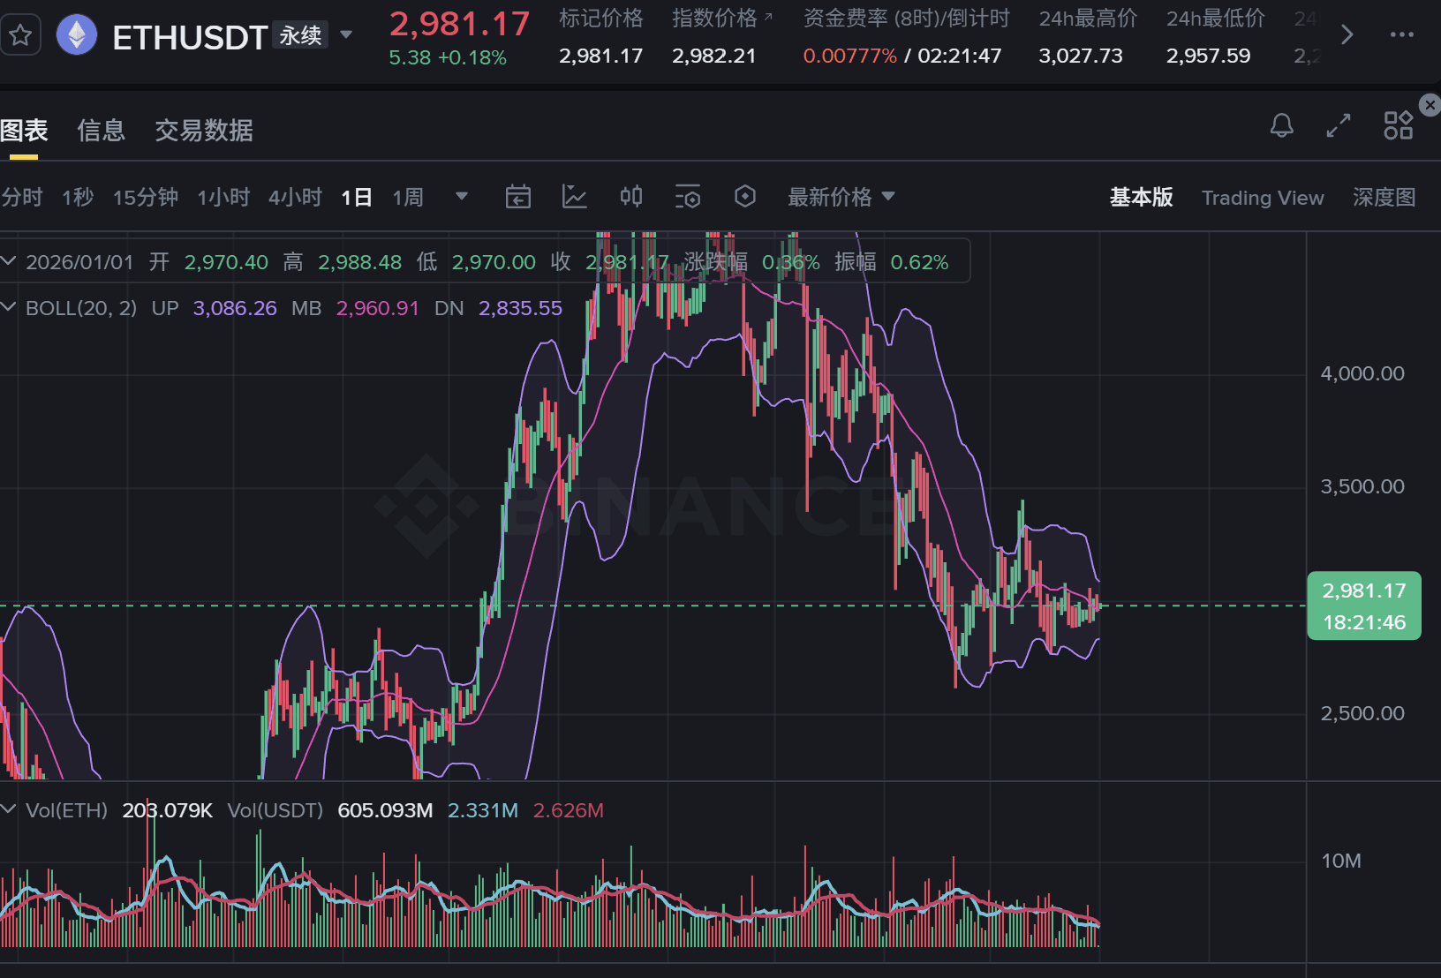Switch to the 交易数据 tab
The height and width of the screenshot is (978, 1441).
coord(203,131)
